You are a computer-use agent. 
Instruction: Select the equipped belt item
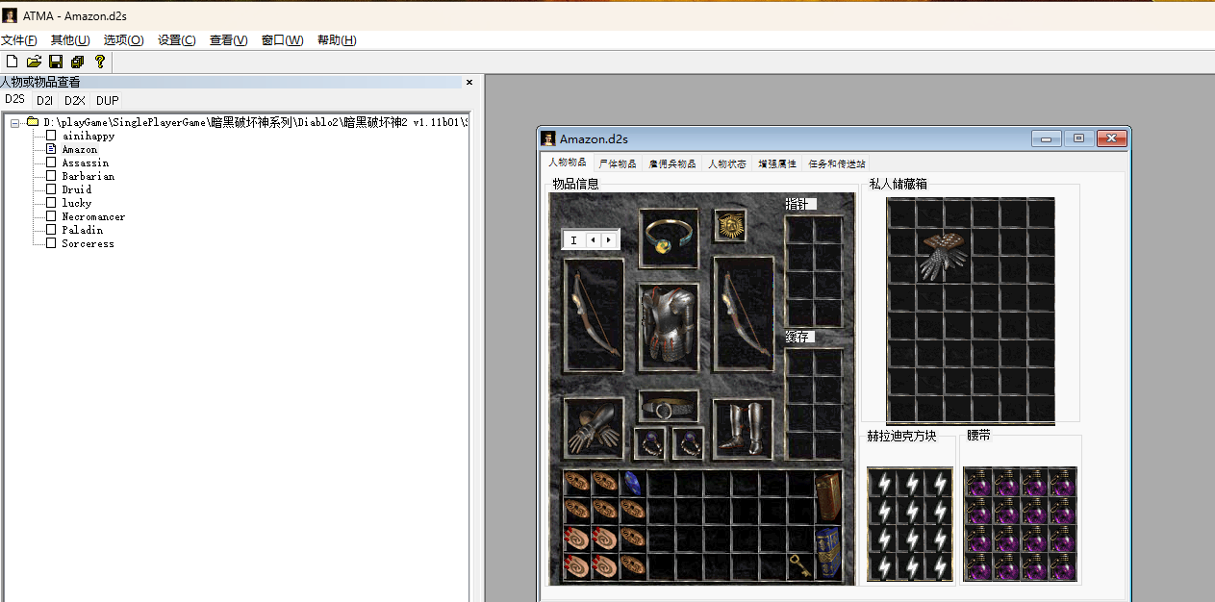(669, 406)
